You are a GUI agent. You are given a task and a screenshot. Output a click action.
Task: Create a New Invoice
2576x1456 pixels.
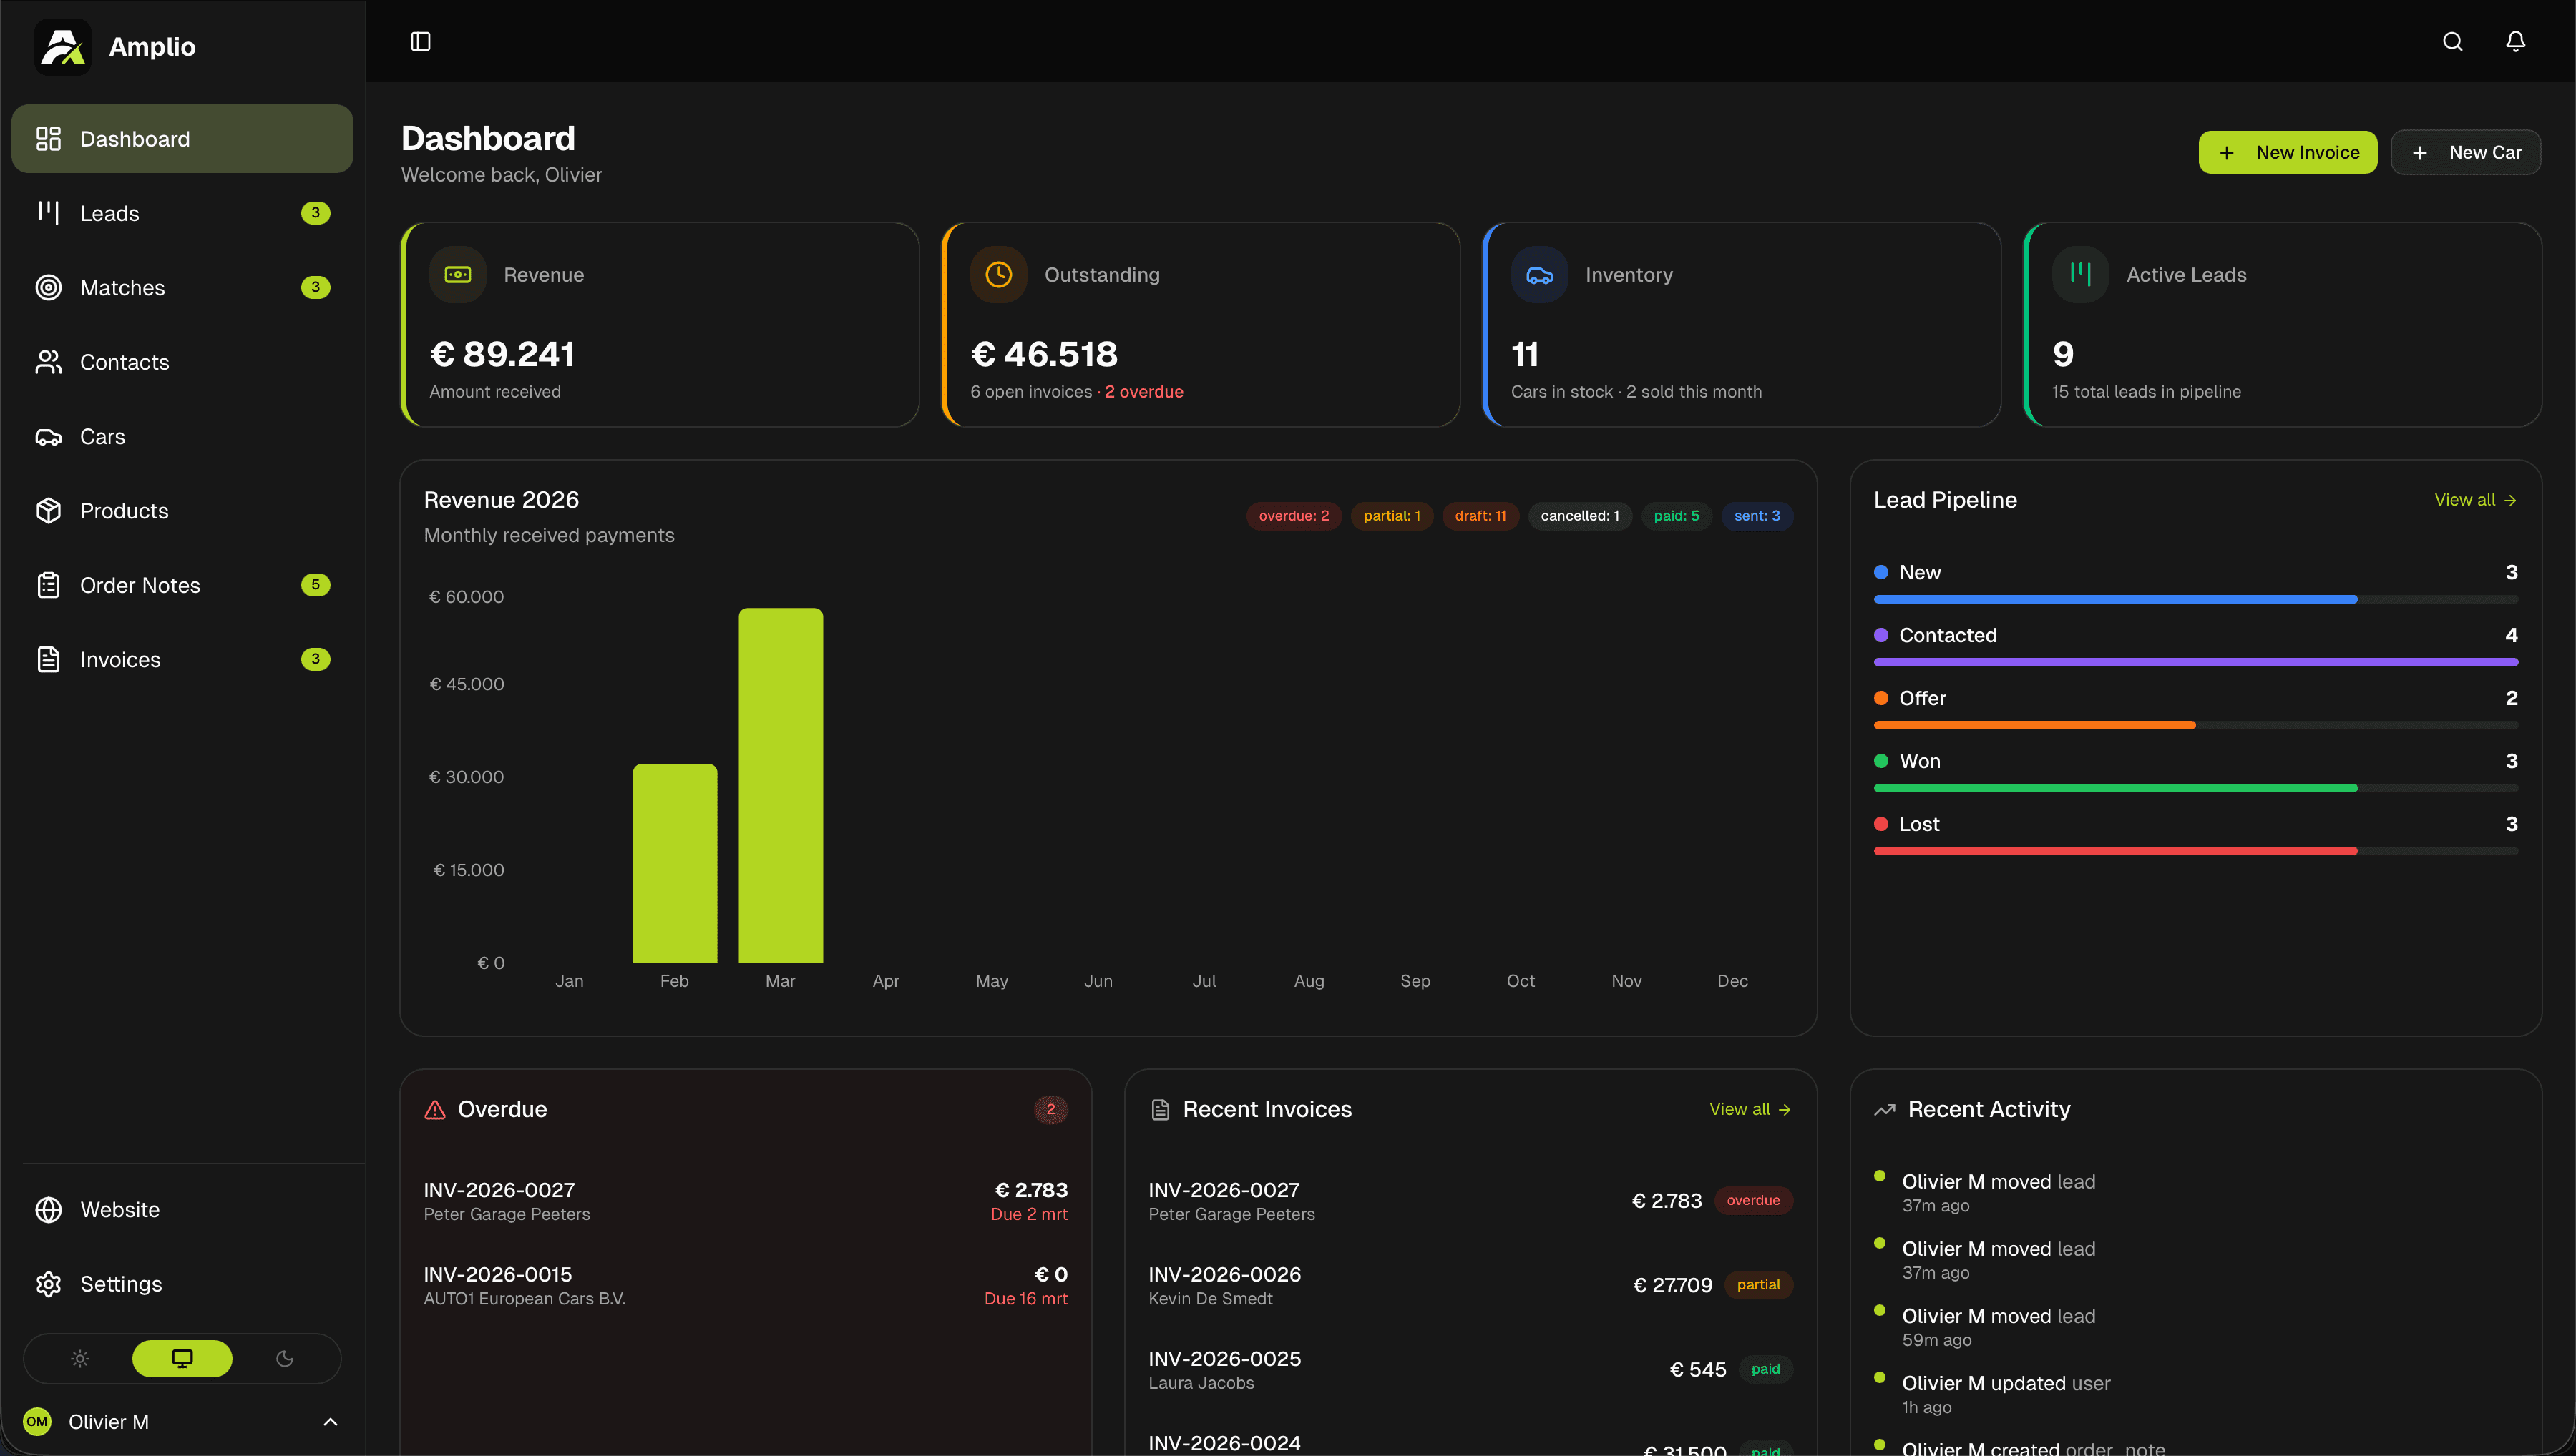2287,151
